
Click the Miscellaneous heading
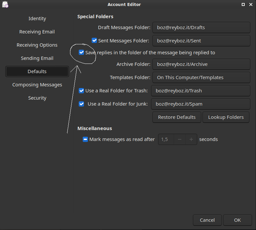coord(95,128)
